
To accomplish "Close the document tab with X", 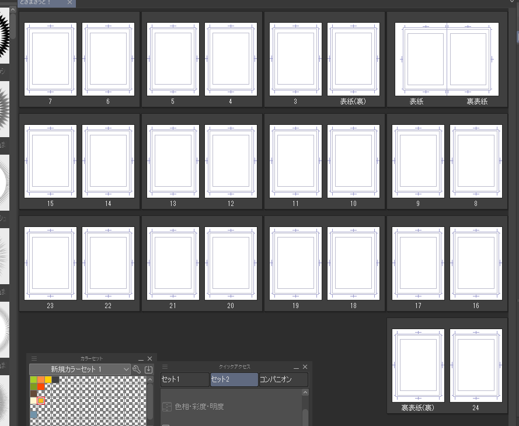I will click(70, 3).
